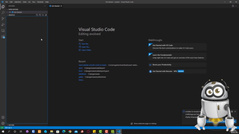Open Get Started with Remote - WSL walkthrough
This screenshot has height=134, width=239.
tap(177, 71)
